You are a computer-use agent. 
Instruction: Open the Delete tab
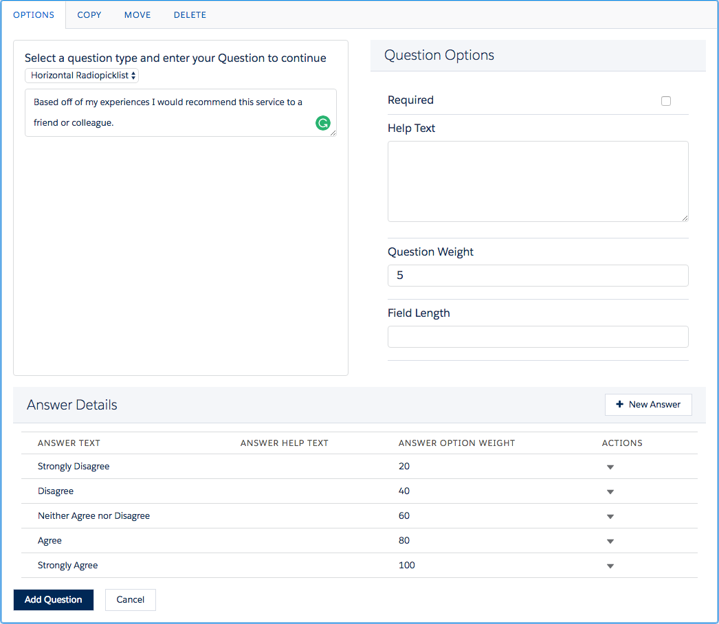[x=190, y=14]
